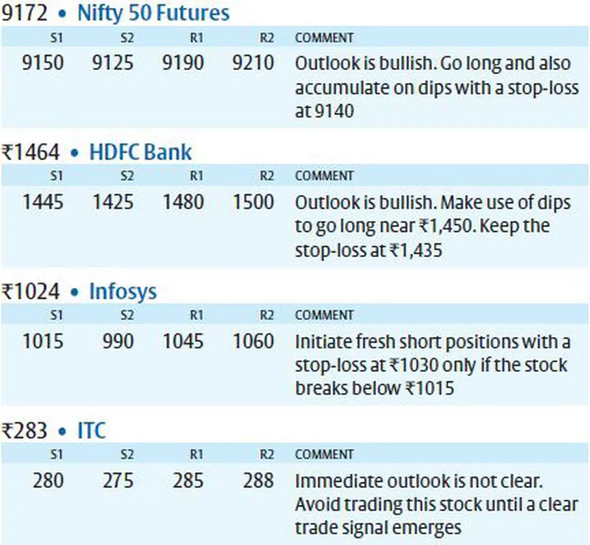Image resolution: width=590 pixels, height=545 pixels.
Task: Click Infosys S2 value 990
Action: [118, 341]
